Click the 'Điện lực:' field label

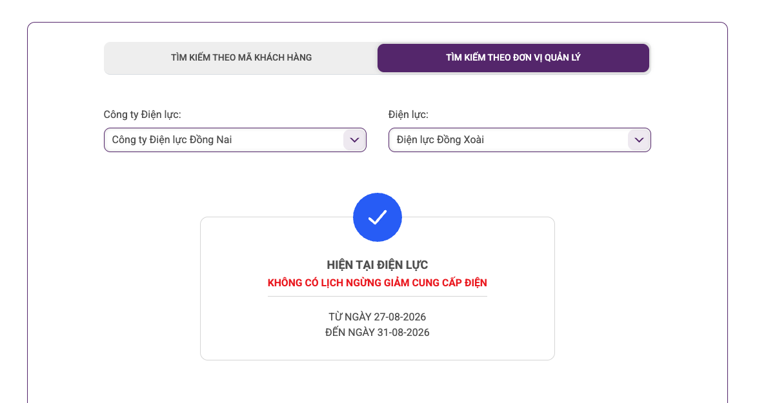pyautogui.click(x=409, y=115)
